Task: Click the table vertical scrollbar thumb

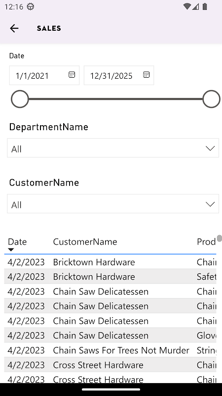Action: click(x=220, y=239)
